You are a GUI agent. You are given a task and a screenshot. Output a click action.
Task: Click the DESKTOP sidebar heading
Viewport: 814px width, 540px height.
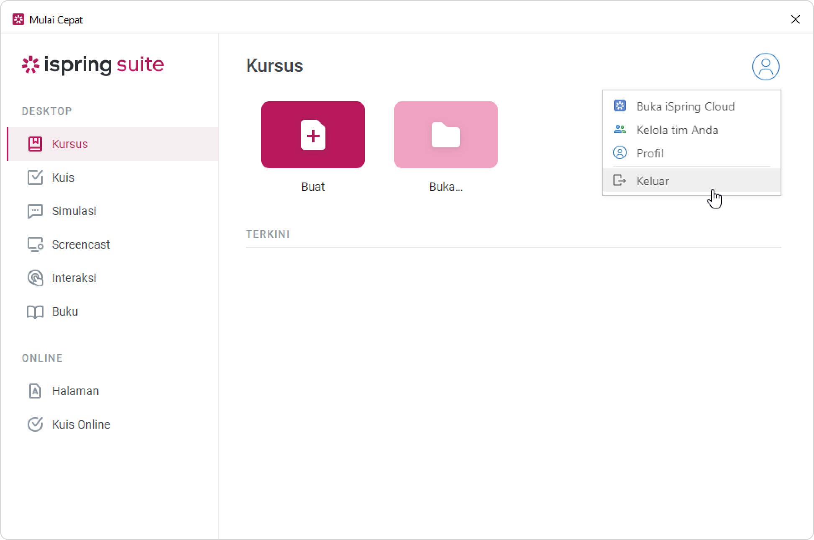point(47,111)
